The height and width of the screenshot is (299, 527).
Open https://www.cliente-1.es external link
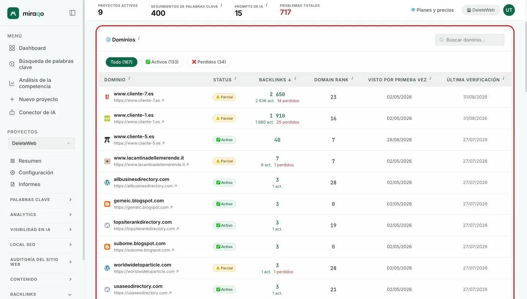click(139, 122)
